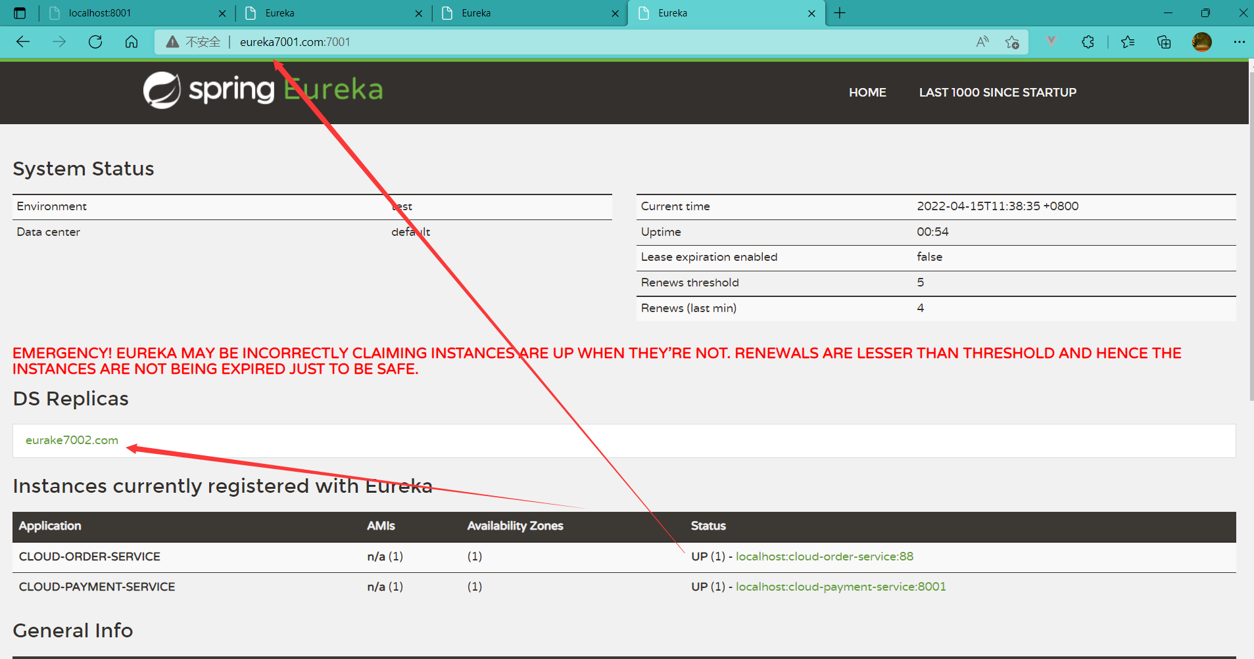
Task: Click the Availability Zones column header
Action: [x=515, y=526]
